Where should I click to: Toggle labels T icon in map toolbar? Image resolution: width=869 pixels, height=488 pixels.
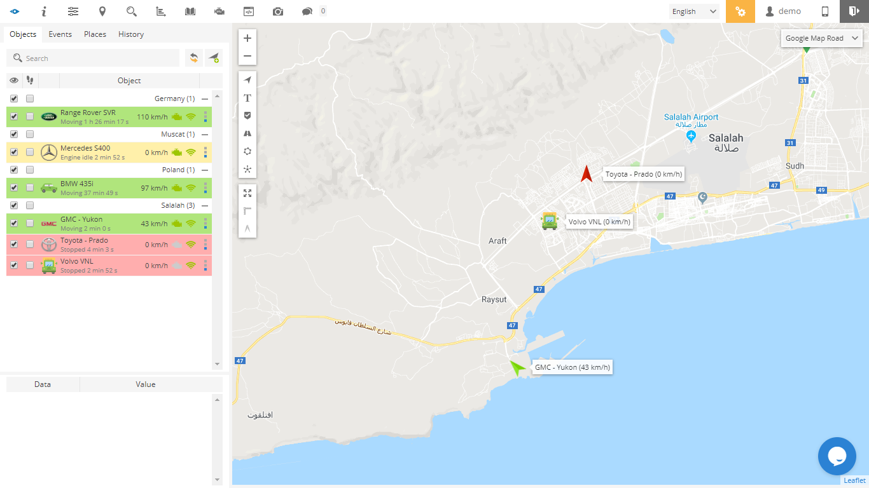click(x=247, y=98)
